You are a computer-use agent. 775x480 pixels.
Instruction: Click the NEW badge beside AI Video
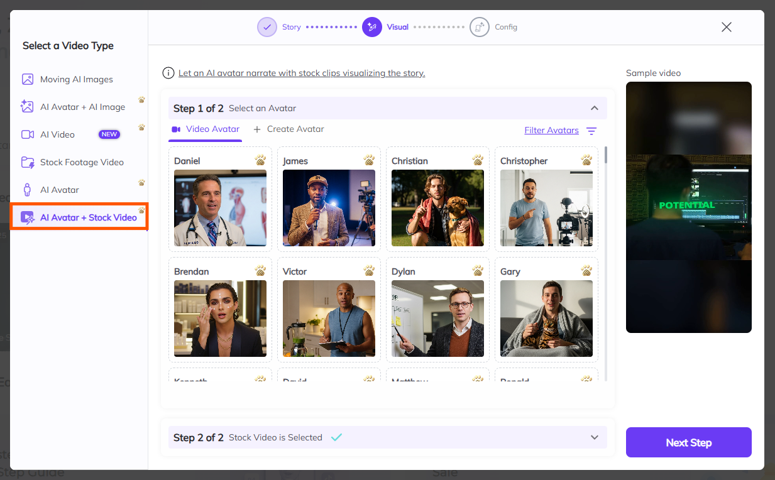109,134
